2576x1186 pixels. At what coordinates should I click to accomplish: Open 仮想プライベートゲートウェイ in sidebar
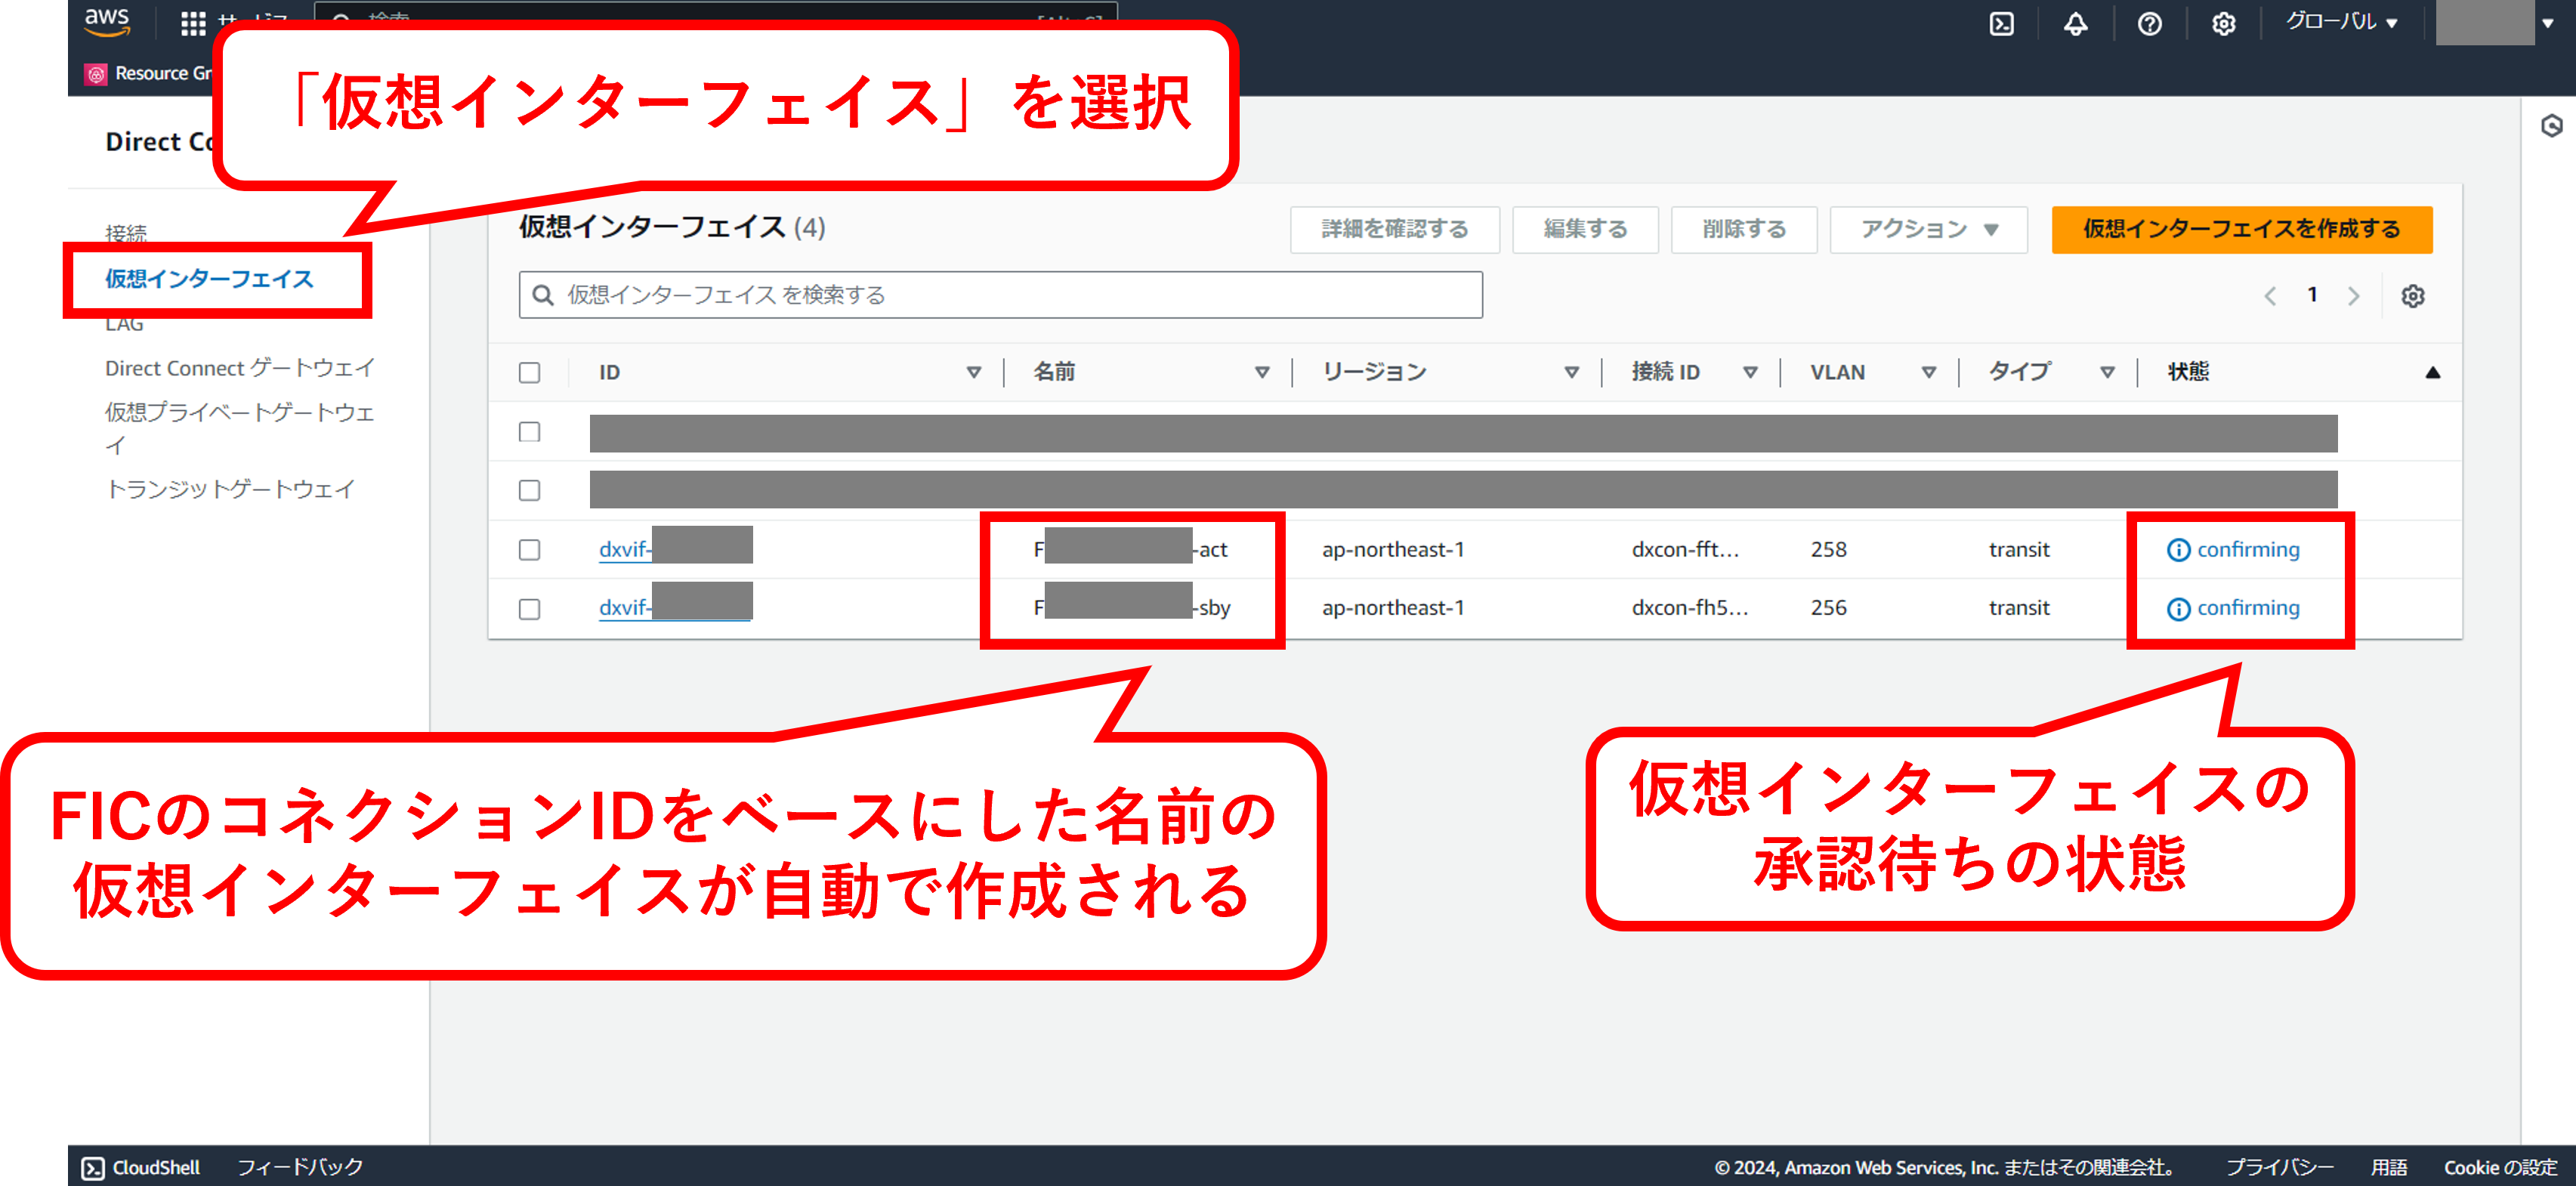pyautogui.click(x=240, y=428)
